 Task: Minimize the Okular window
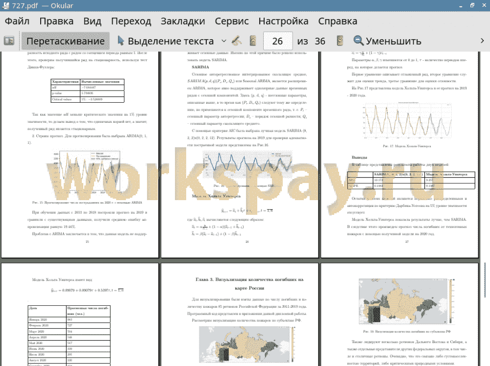coord(461,5)
